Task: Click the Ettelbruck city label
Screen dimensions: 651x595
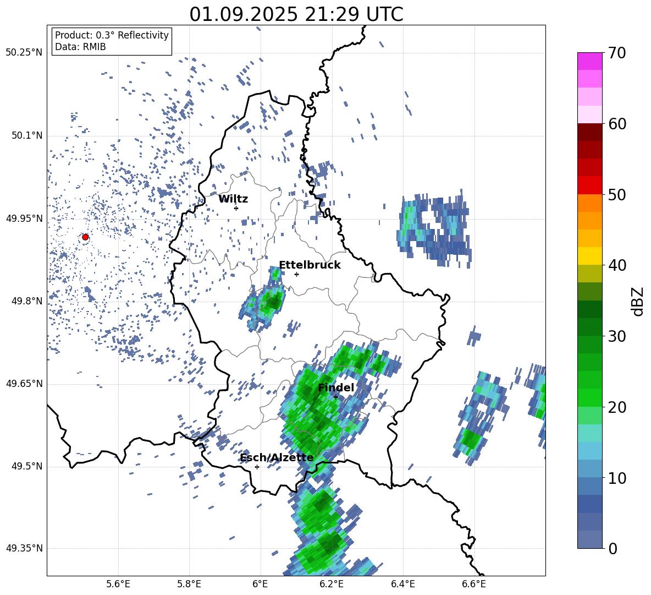Action: (310, 265)
